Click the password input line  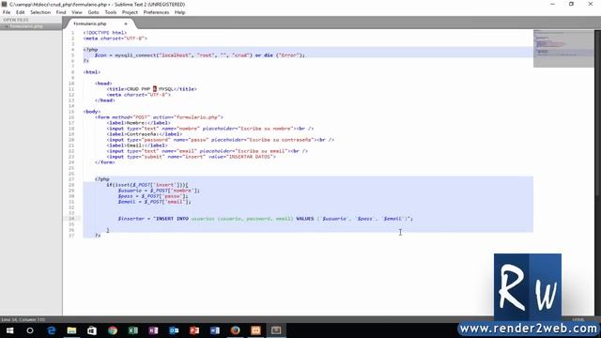tap(220, 140)
